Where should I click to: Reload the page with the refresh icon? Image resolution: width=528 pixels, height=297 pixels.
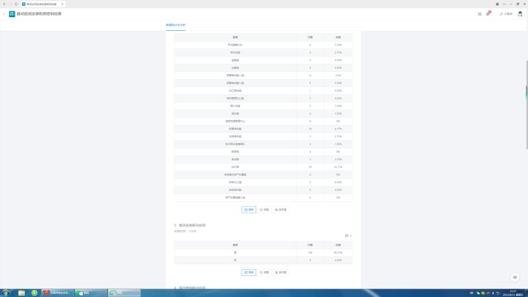16,4
